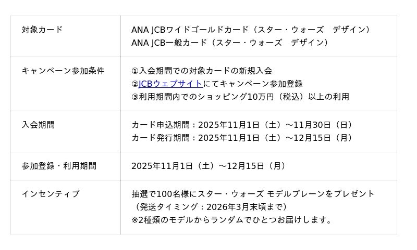Click the date range beside 参加登録・利用期間
417x250 pixels.
click(208, 166)
